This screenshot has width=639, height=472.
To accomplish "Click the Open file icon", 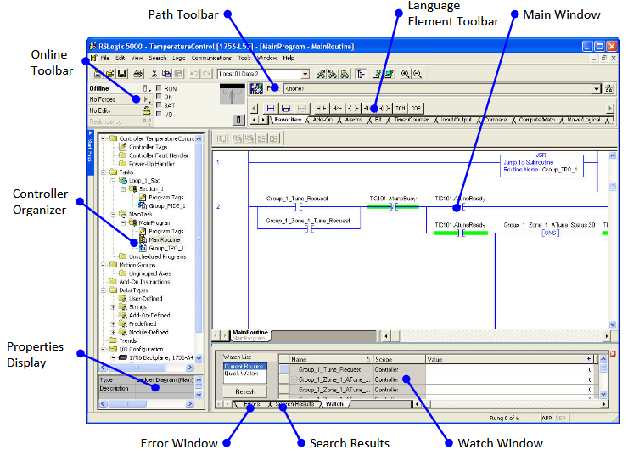I will pos(109,74).
